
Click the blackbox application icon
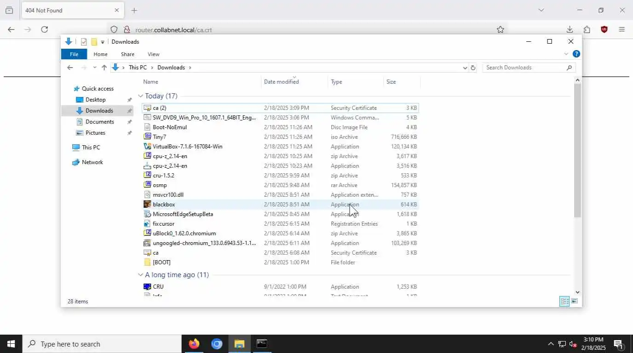click(147, 204)
